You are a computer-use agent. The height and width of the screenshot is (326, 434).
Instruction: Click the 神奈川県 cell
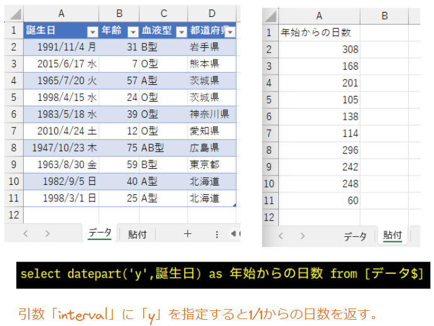pyautogui.click(x=212, y=114)
